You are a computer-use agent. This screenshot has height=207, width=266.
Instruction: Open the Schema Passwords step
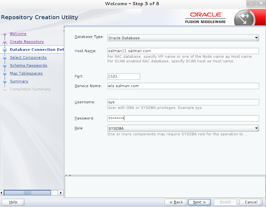[x=29, y=66]
